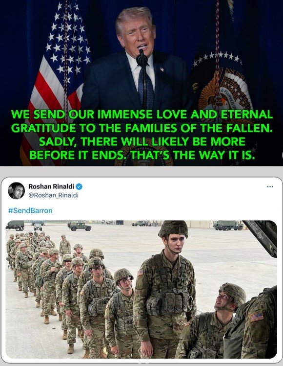This screenshot has height=366, width=283.
Task: Click the caption line 'BEFORE IT ENDS. THAT'S THE WAY IT IS.'
Action: (x=142, y=155)
